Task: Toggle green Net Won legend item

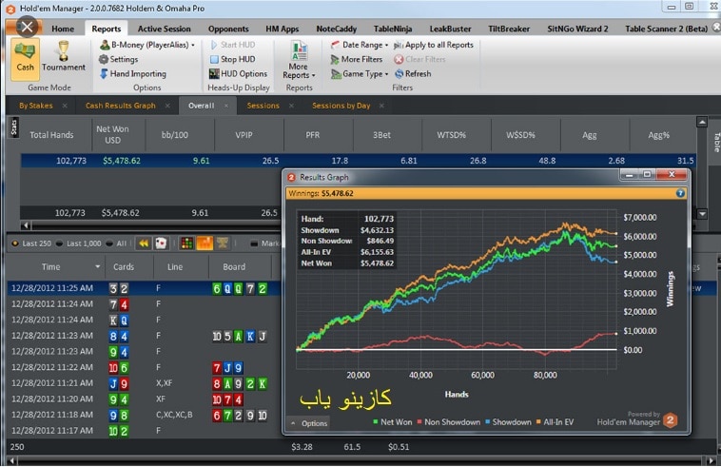Action: 392,421
